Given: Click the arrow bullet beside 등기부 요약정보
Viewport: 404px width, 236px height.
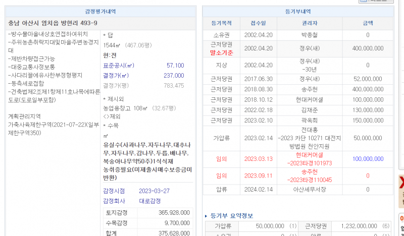Looking at the screenshot, I should 206,216.
